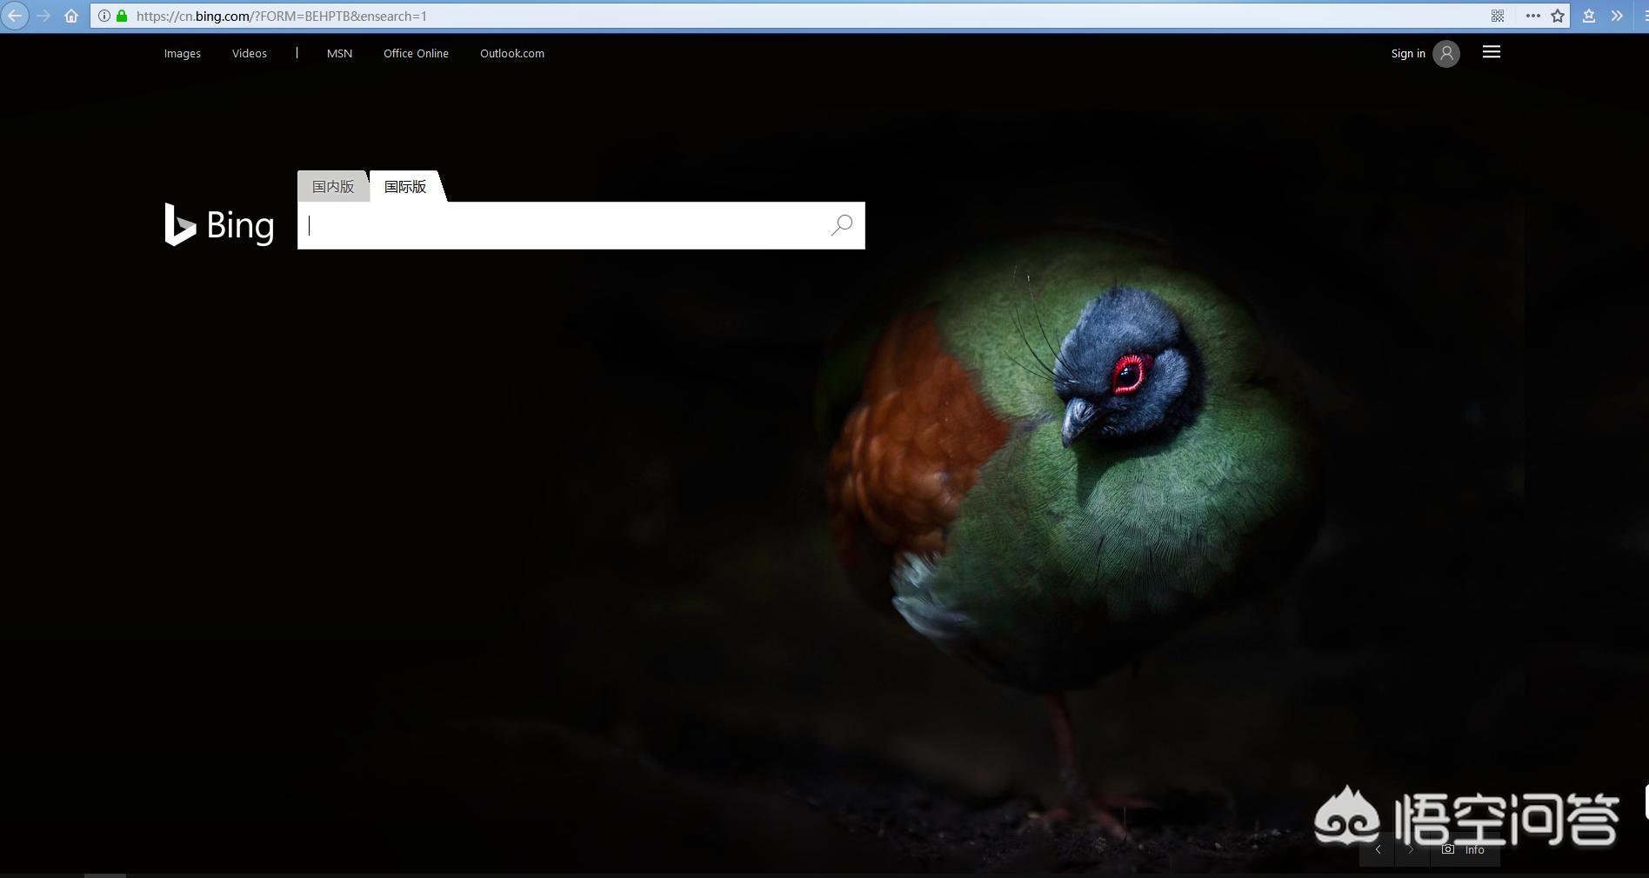Open the Images link

pos(183,53)
